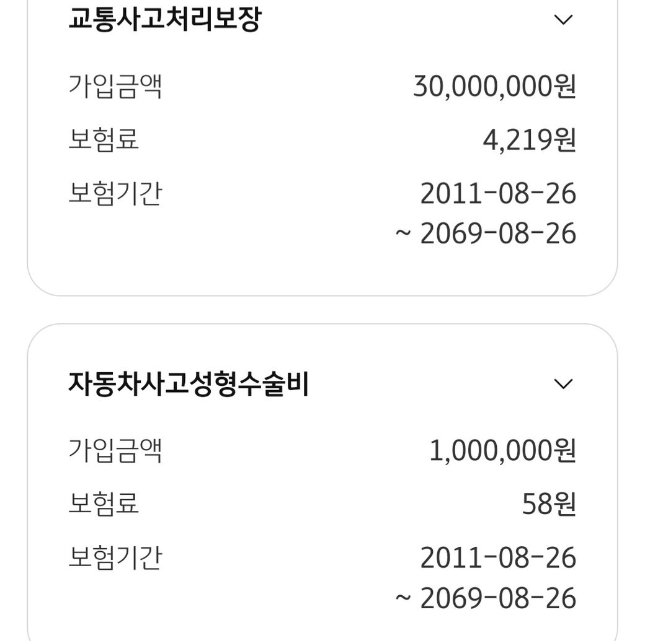Click 보험기간 label in 자동차사고성형수술비 card

[x=115, y=558]
